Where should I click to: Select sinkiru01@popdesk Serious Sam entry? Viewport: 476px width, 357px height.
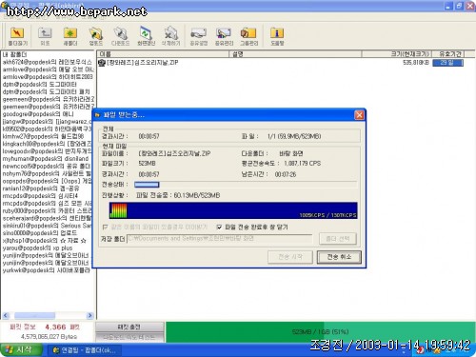[47, 226]
